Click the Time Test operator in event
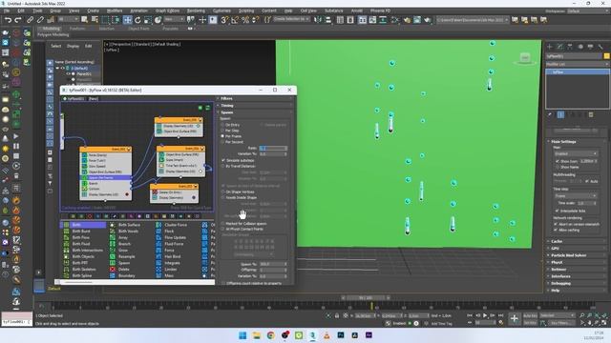Screen dimensions: 611x343 [180, 166]
